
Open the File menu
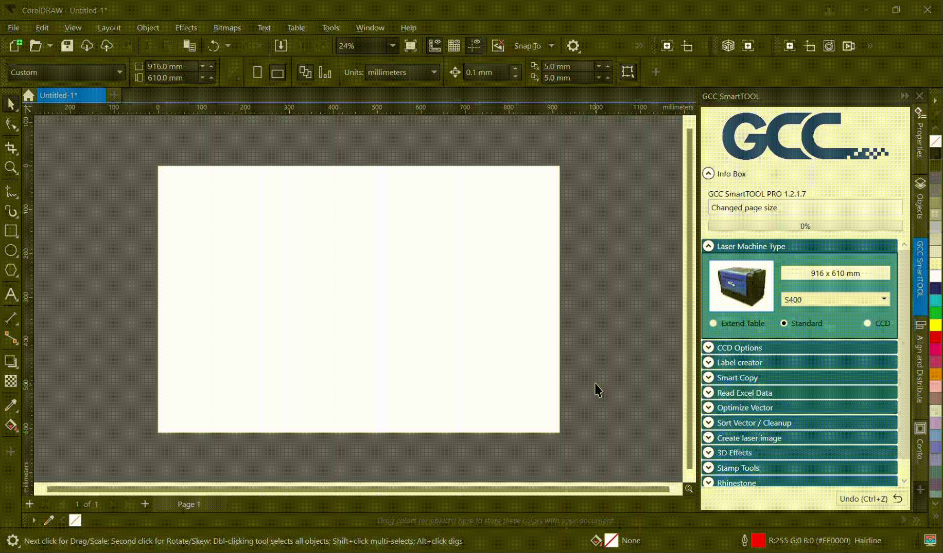14,28
